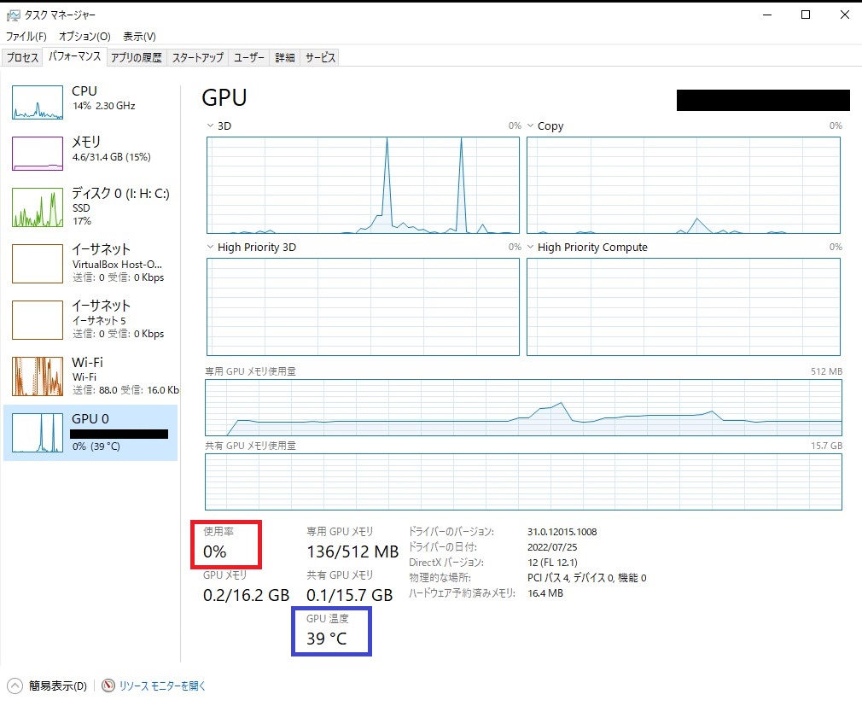The width and height of the screenshot is (862, 706).
Task: Switch to the プロセス tab
Action: pyautogui.click(x=22, y=56)
